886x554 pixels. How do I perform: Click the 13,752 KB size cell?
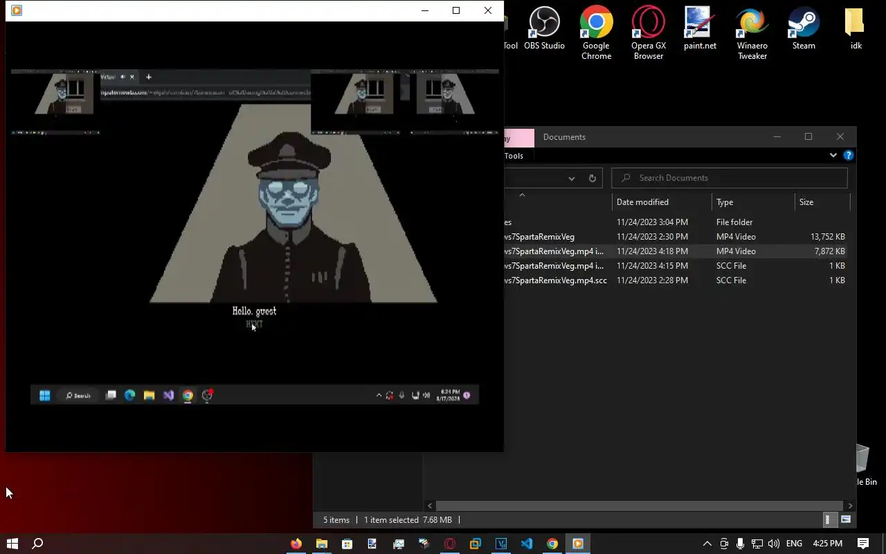827,237
